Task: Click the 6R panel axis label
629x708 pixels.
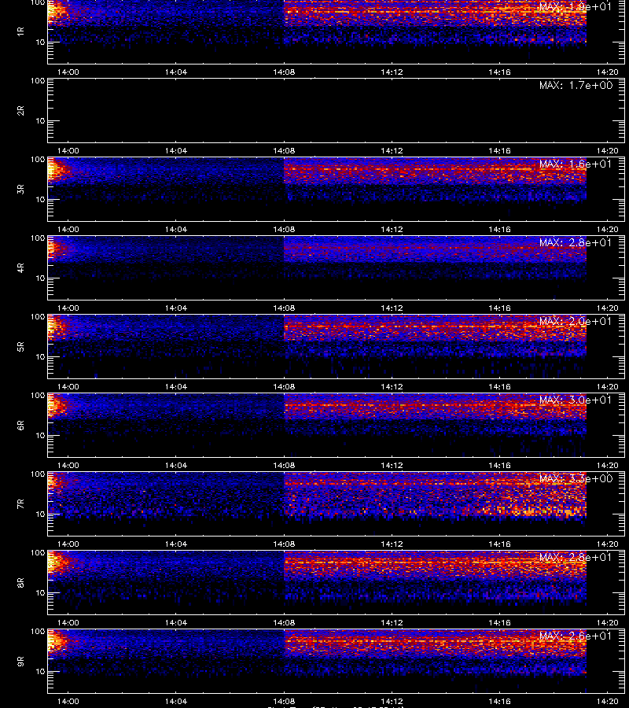Action: tap(20, 425)
